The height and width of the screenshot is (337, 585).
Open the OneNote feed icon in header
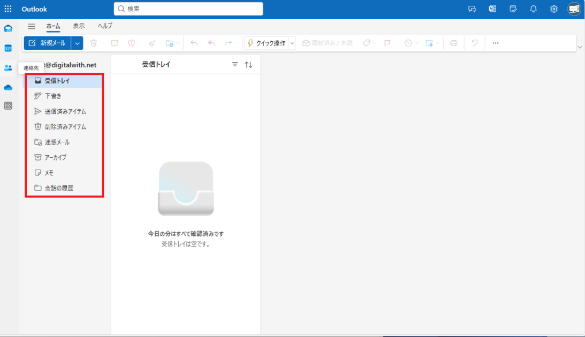pyautogui.click(x=492, y=9)
